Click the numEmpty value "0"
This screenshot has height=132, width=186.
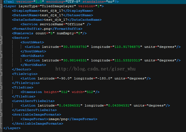click(79, 33)
